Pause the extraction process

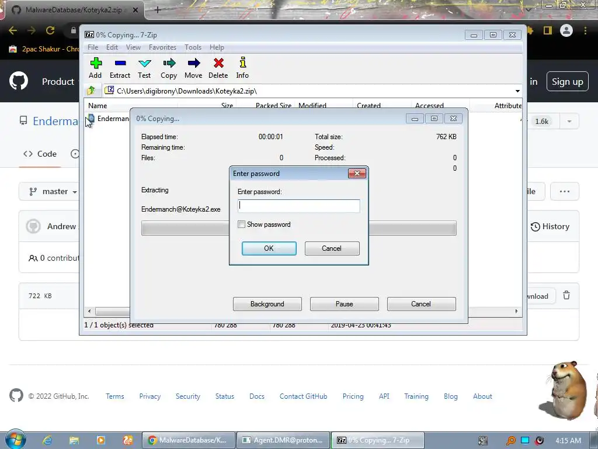tap(345, 304)
